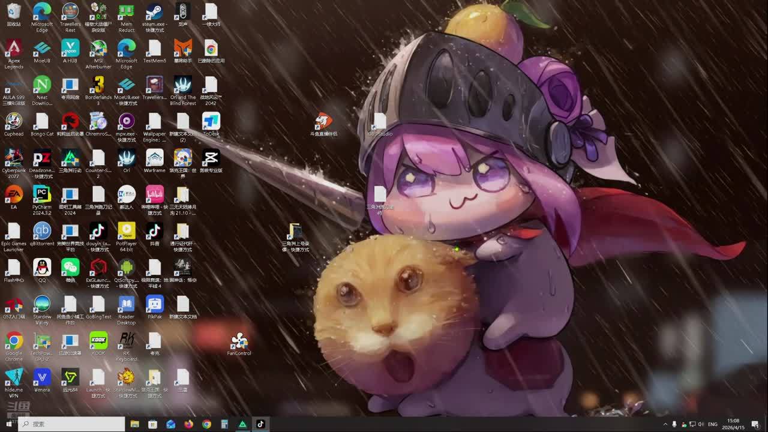Open PyCharm 2024.3.2
Image resolution: width=768 pixels, height=432 pixels.
coord(42,194)
